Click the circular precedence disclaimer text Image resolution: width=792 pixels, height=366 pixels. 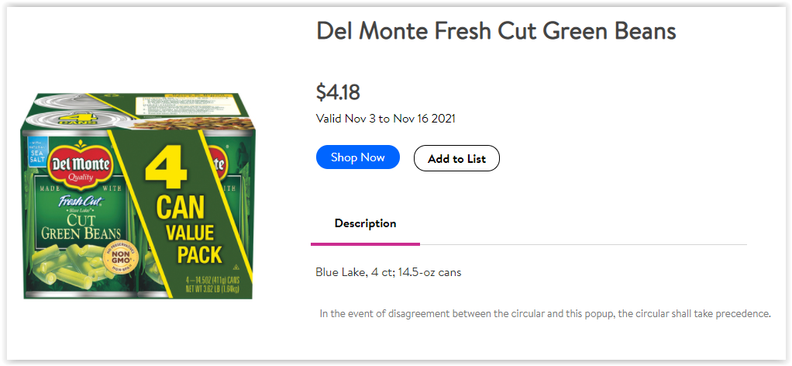pyautogui.click(x=545, y=314)
